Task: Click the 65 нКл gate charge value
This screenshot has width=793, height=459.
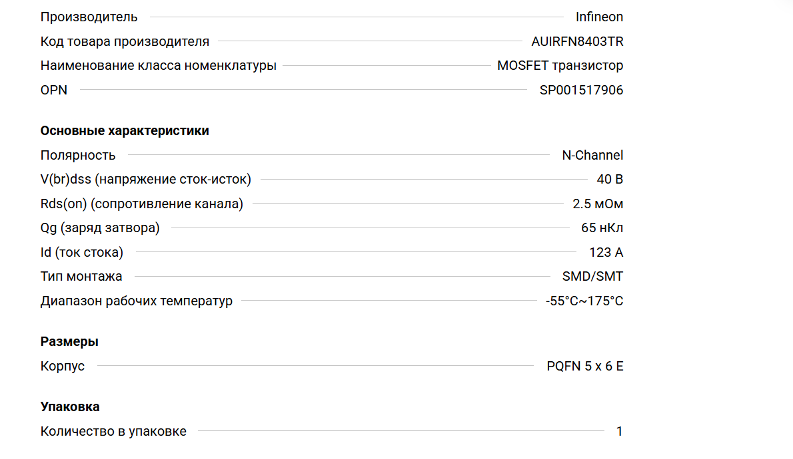Action: pyautogui.click(x=602, y=228)
